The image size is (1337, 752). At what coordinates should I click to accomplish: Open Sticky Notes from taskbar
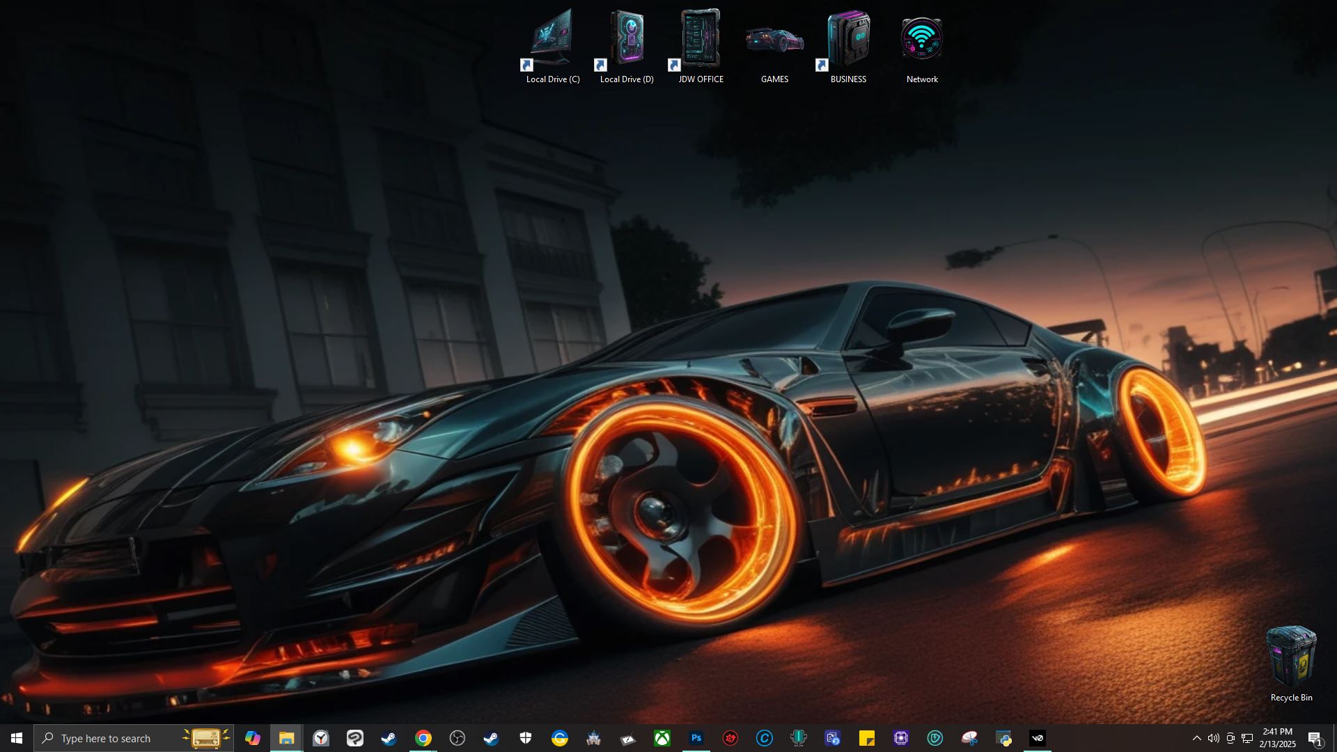pos(866,738)
